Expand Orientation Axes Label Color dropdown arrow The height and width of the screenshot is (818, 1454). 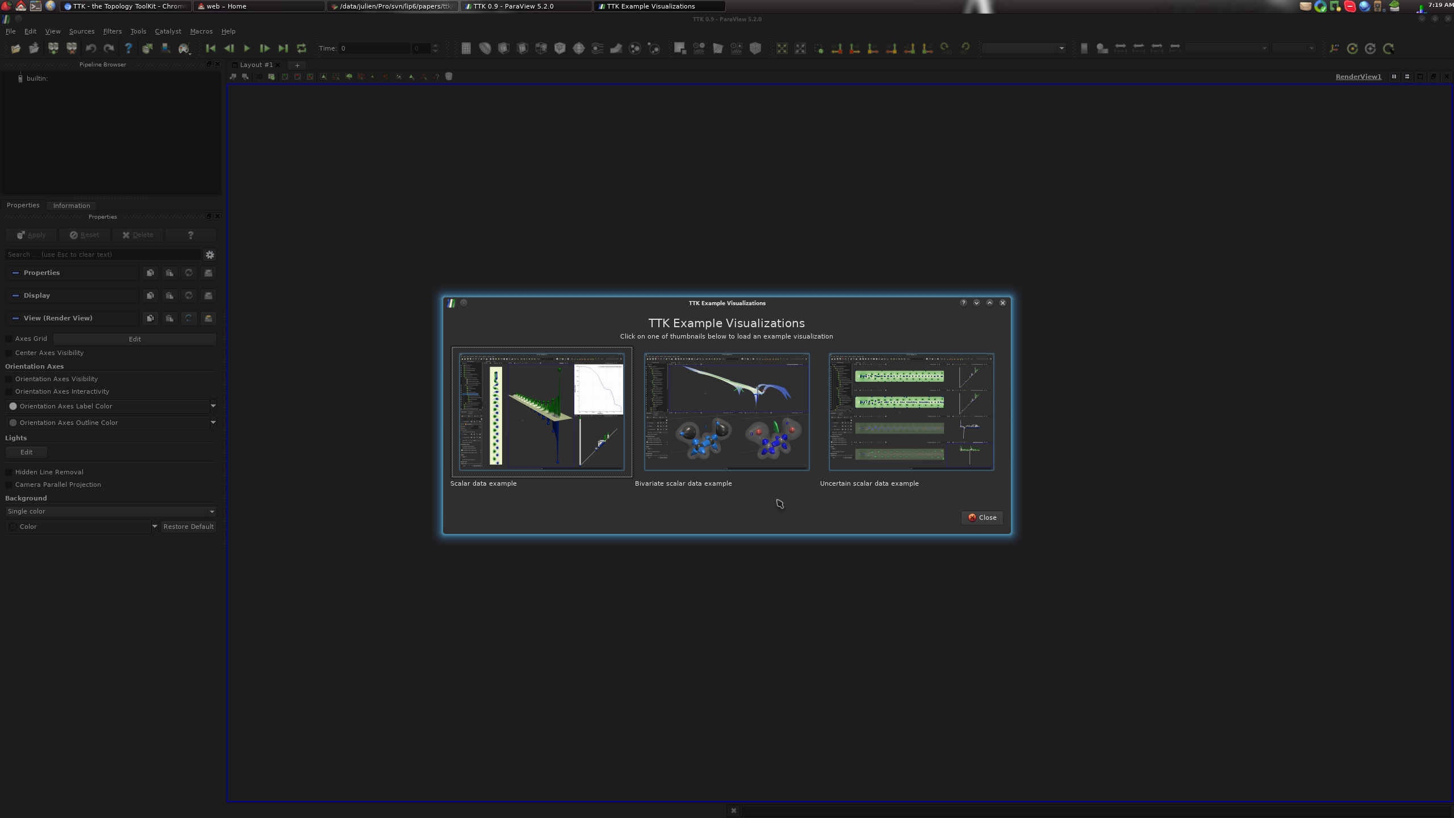pyautogui.click(x=213, y=406)
